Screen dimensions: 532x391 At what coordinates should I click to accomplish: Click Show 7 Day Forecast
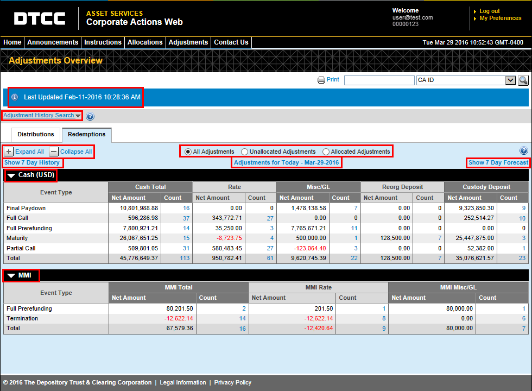click(x=497, y=162)
